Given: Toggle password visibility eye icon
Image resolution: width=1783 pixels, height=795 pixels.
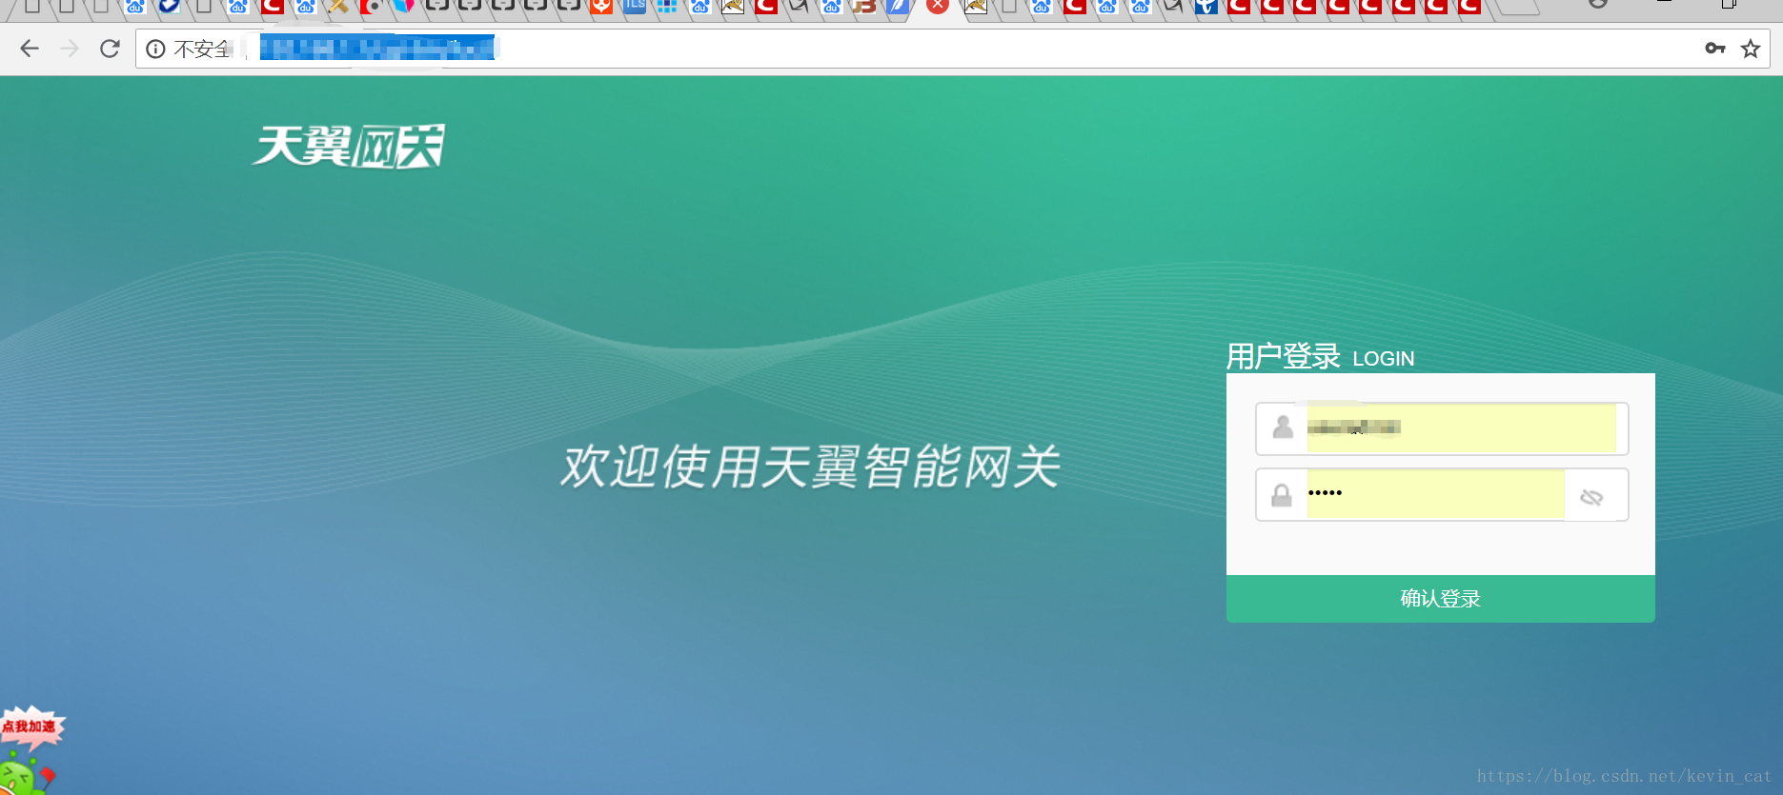Looking at the screenshot, I should 1591,497.
